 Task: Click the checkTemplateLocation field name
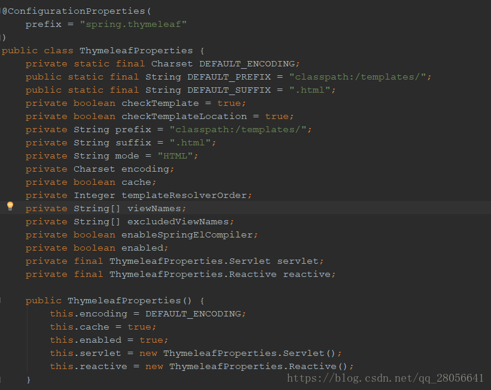[184, 117]
